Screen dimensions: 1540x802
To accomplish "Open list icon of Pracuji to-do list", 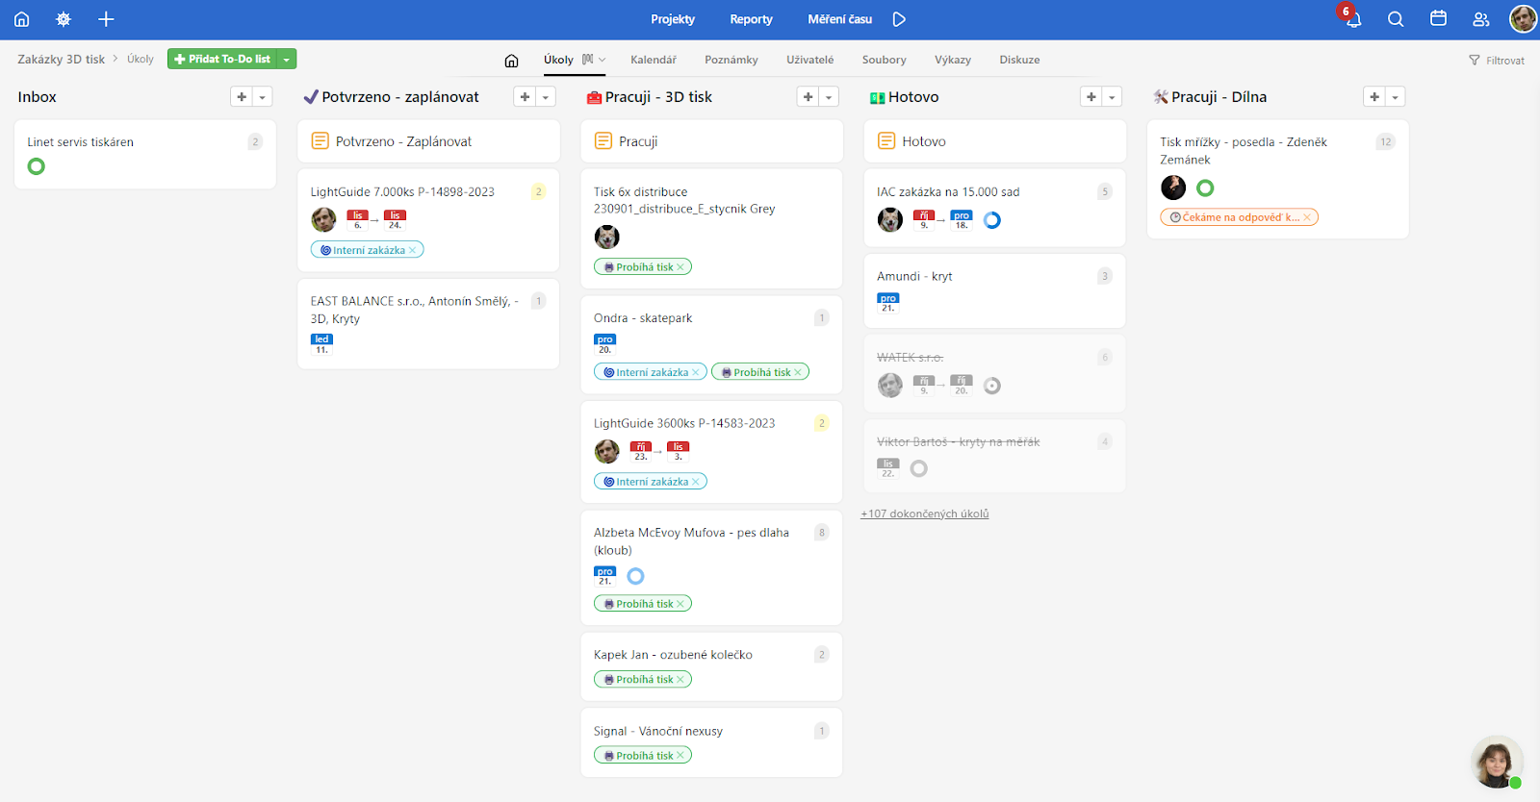I will 603,141.
